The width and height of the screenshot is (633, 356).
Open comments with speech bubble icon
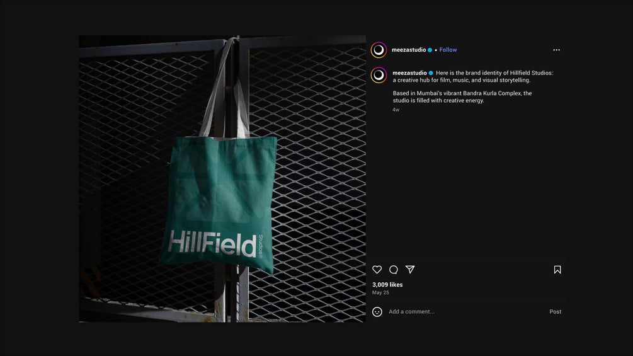pos(394,270)
